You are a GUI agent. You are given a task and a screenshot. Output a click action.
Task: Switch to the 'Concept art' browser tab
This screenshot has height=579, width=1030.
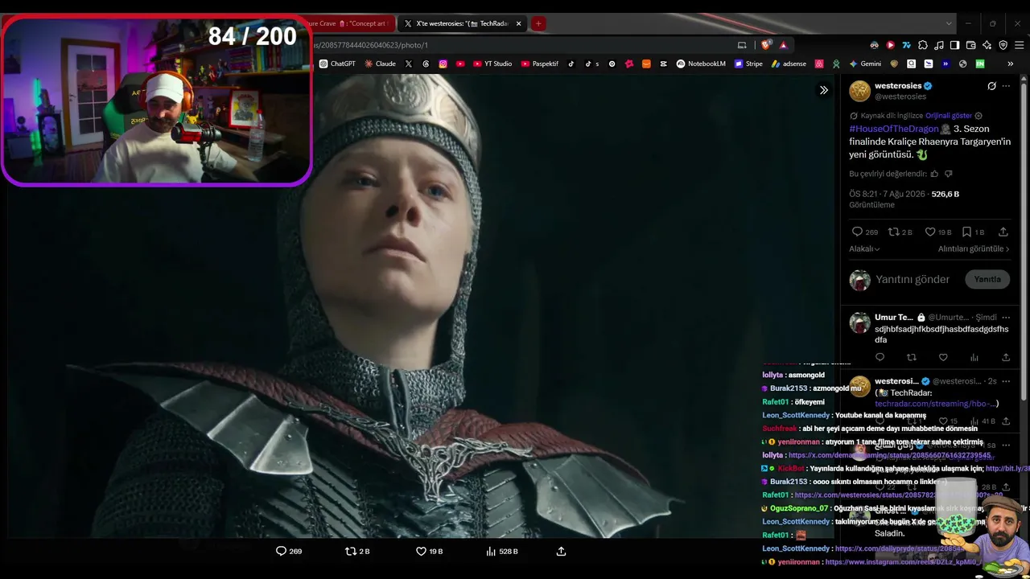[x=353, y=23]
